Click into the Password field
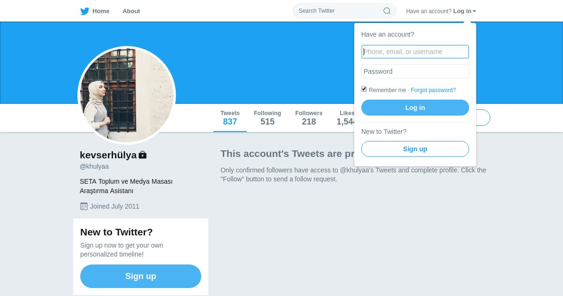Viewport: 563px width, 296px height. (x=415, y=71)
